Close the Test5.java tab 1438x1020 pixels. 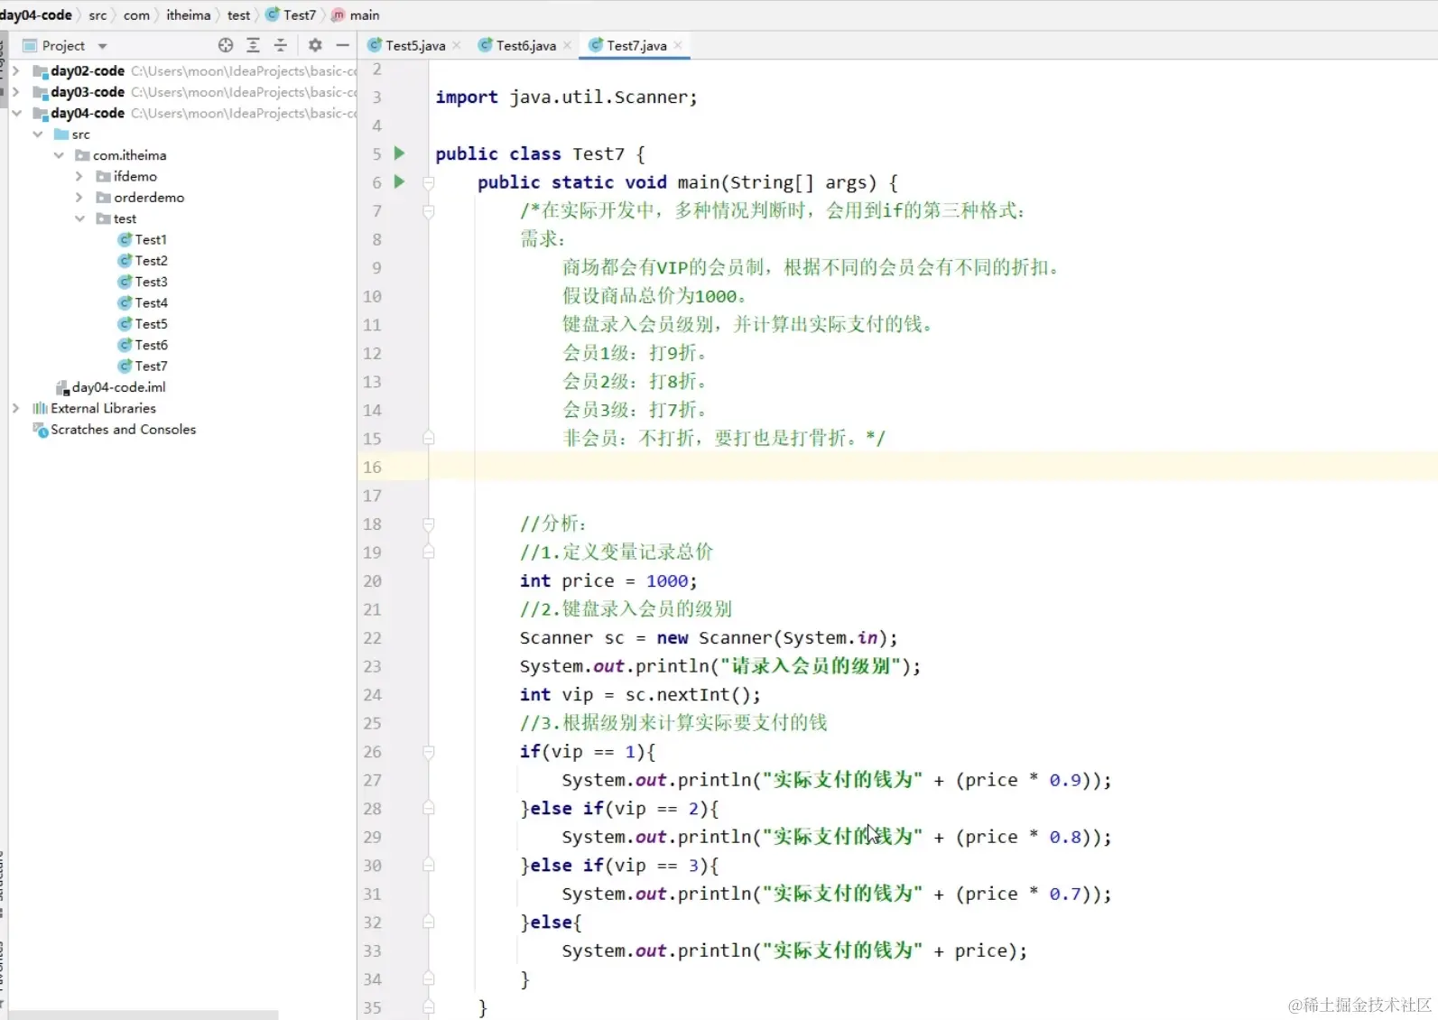coord(457,45)
